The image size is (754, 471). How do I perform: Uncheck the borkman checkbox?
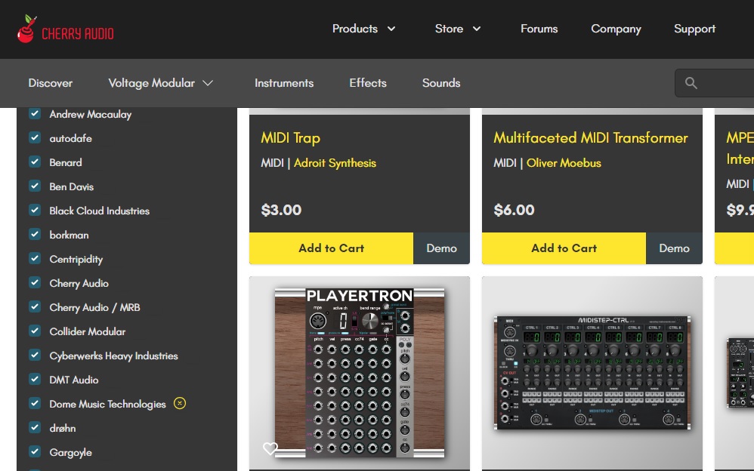pyautogui.click(x=35, y=234)
